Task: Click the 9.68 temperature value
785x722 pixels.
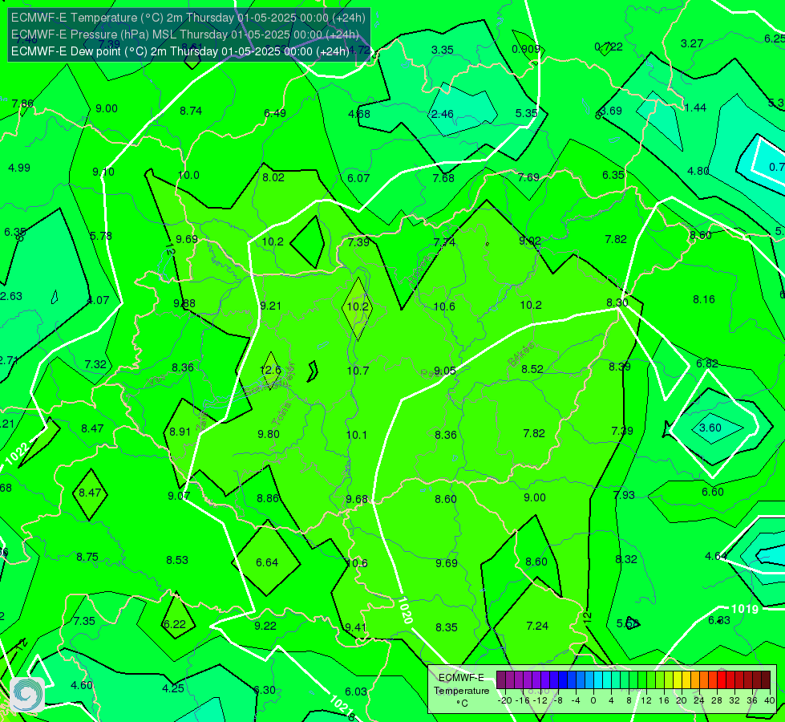Action: 357,500
